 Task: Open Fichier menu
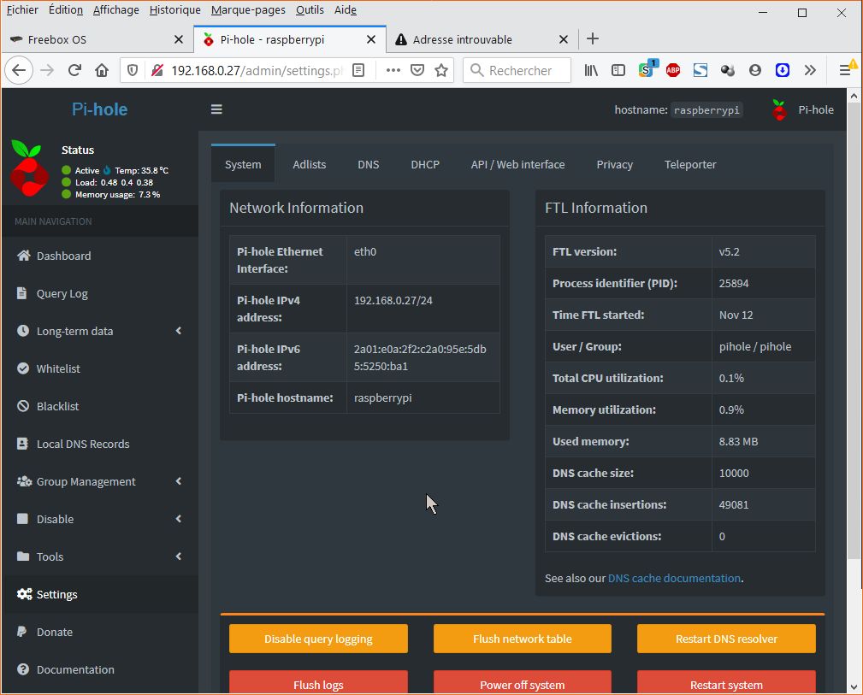click(x=22, y=10)
